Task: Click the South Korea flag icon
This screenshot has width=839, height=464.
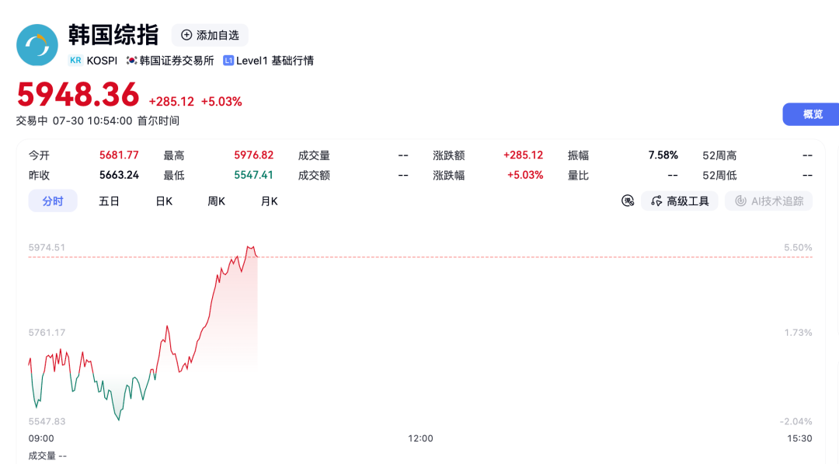Action: (131, 61)
